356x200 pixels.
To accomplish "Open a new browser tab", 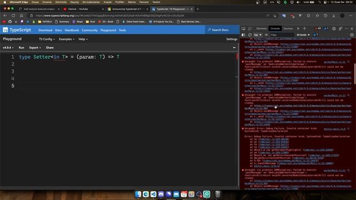I will tap(198, 9).
